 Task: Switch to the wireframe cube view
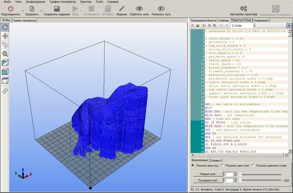[5, 81]
